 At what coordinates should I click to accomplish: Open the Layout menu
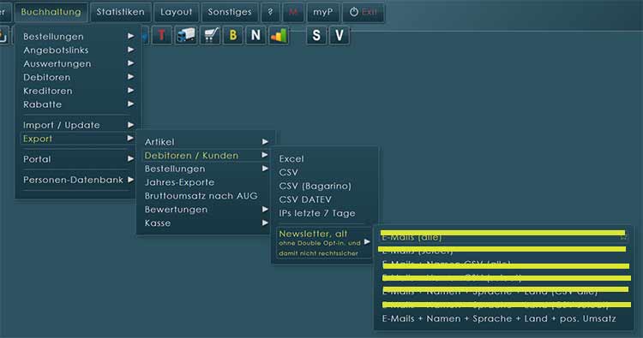pos(176,12)
